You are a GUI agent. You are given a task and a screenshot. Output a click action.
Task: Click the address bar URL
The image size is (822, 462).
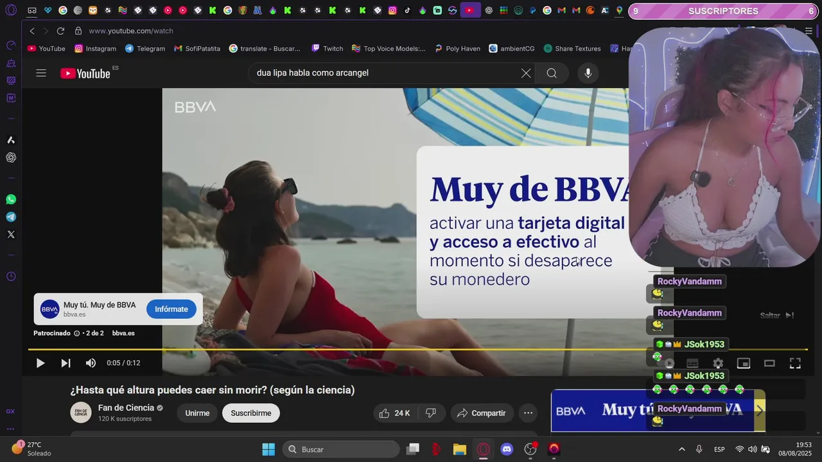131,31
